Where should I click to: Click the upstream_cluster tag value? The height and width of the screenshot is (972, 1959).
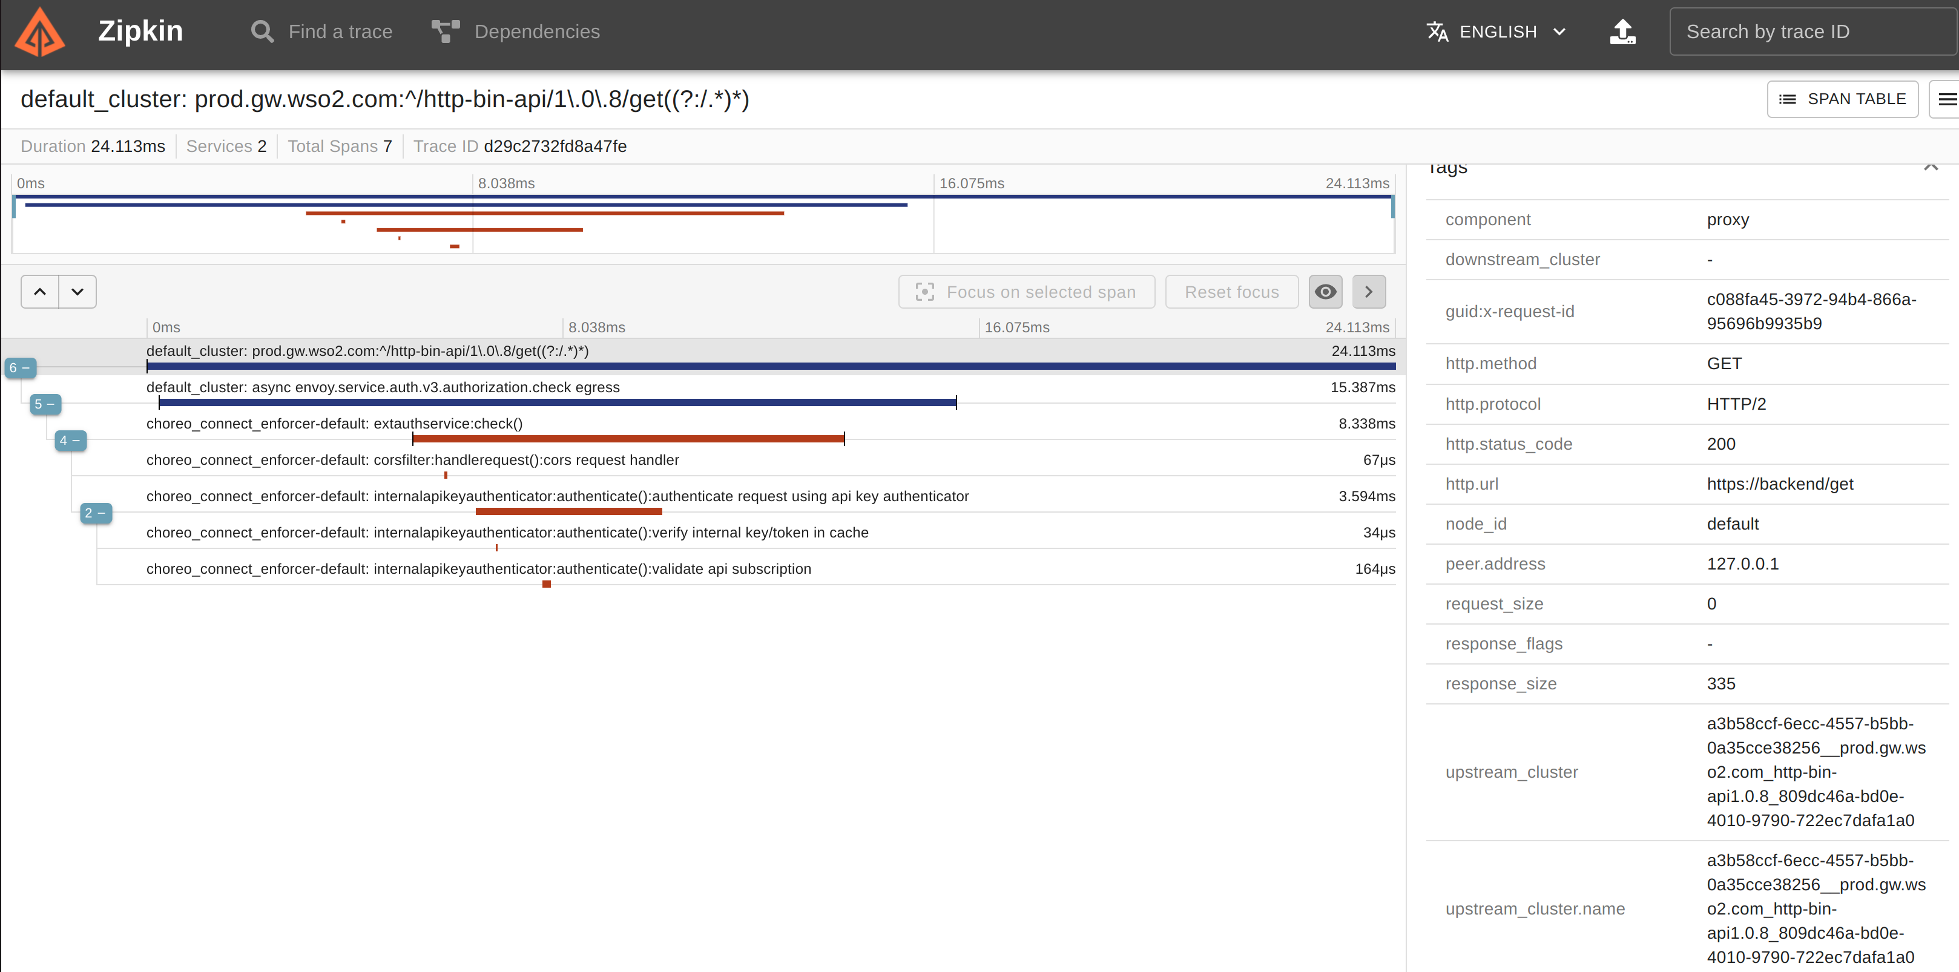(x=1816, y=772)
